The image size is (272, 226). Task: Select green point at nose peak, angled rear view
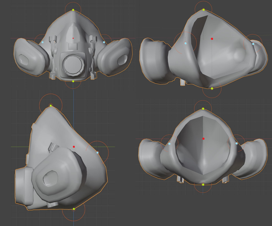(x=204, y=10)
